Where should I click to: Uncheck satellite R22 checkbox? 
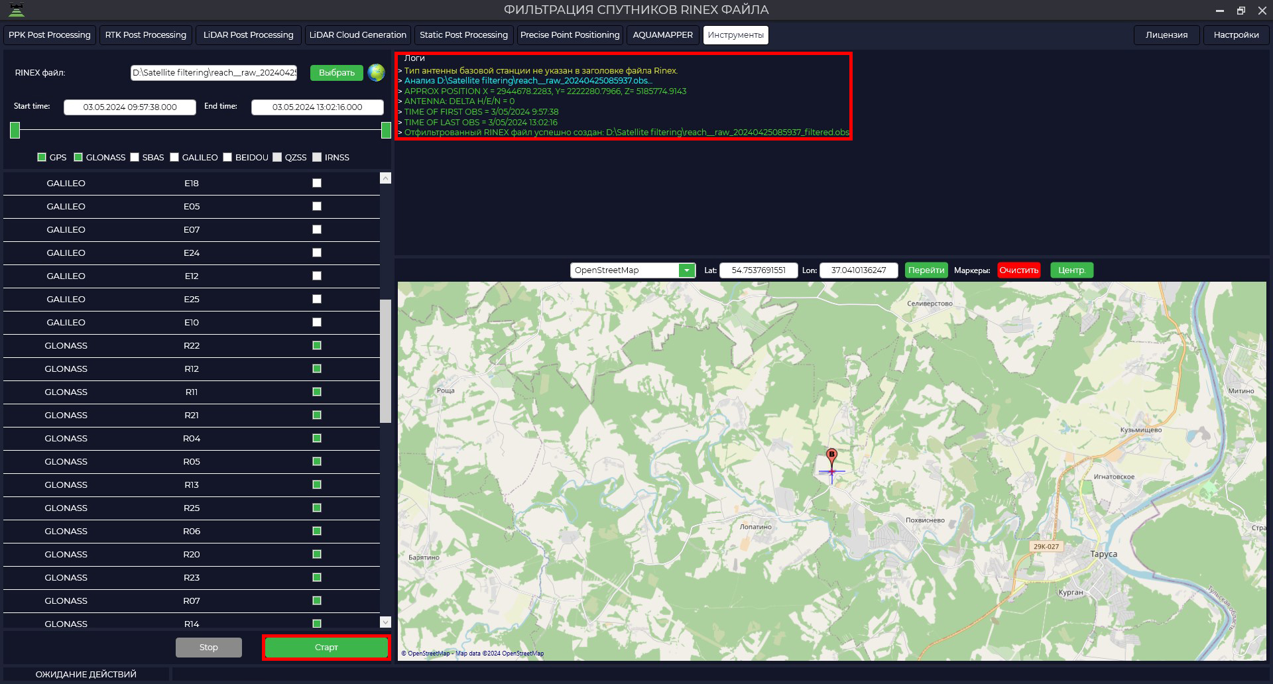pyautogui.click(x=317, y=345)
